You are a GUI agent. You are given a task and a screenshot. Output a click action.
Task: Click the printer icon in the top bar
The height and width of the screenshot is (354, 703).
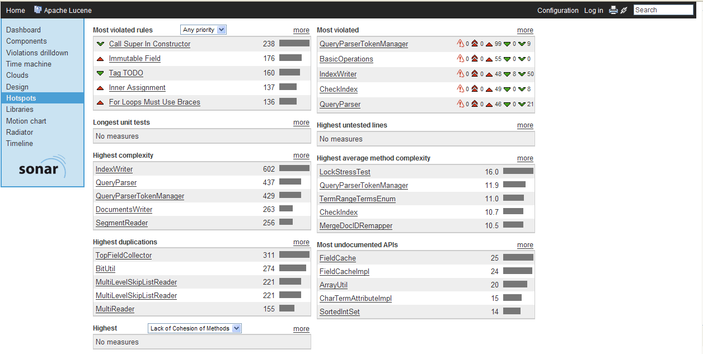[613, 10]
